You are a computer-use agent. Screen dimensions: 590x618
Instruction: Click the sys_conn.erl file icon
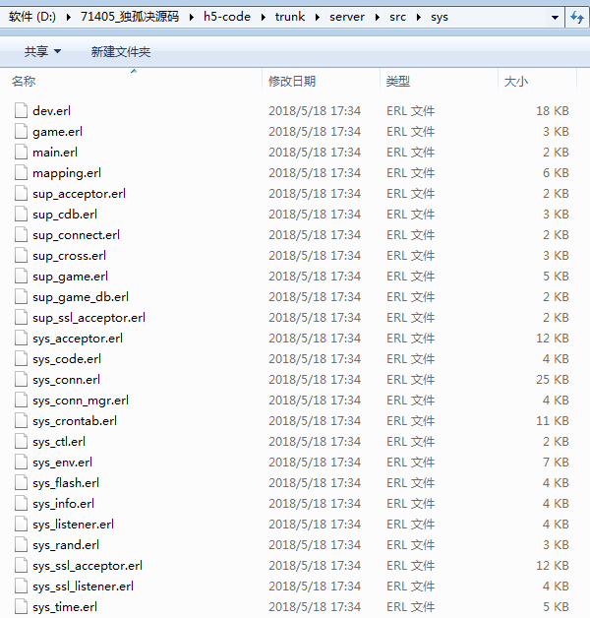point(22,380)
